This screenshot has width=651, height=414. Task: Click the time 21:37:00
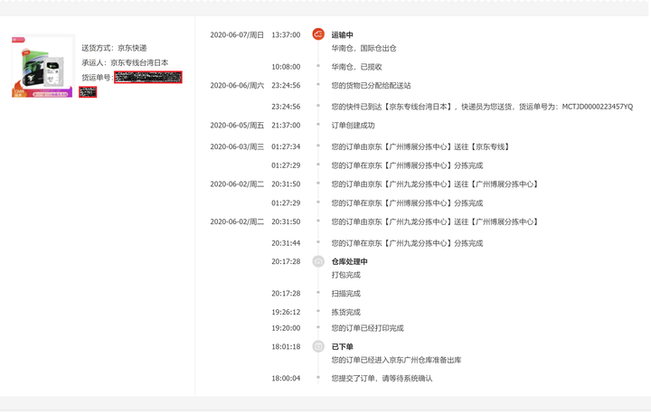click(286, 126)
